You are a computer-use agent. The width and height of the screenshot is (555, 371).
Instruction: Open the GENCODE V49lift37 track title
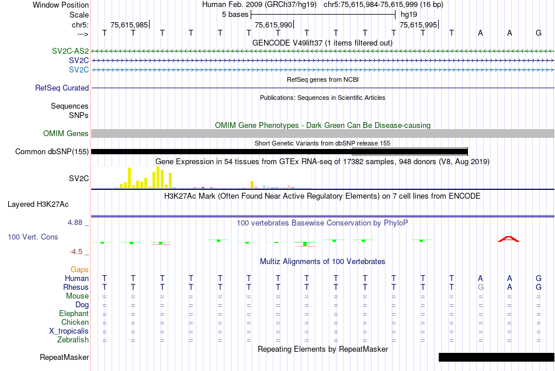[x=322, y=43]
